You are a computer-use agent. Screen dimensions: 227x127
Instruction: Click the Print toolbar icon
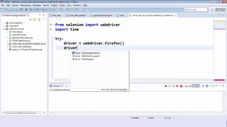click(17, 10)
